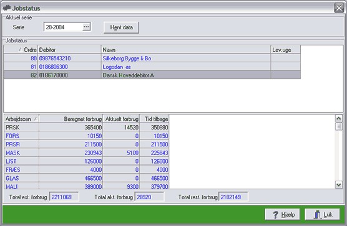The height and width of the screenshot is (226, 347).
Task: Sort by the Tid tilbage column header
Action: click(x=154, y=119)
